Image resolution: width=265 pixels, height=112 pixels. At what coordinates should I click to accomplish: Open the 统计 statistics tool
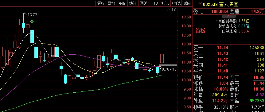pyautogui.click(x=133, y=3)
